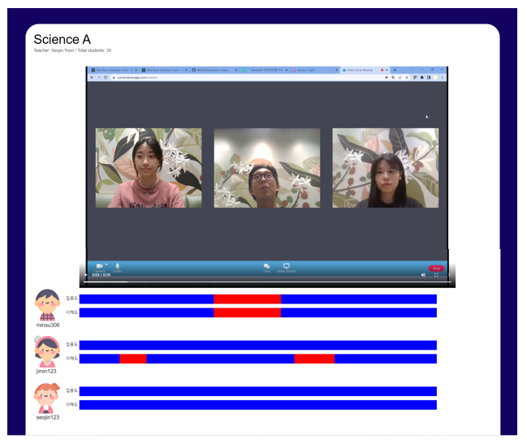Mute the video with the speaker icon
Image resolution: width=527 pixels, height=443 pixels.
[423, 275]
